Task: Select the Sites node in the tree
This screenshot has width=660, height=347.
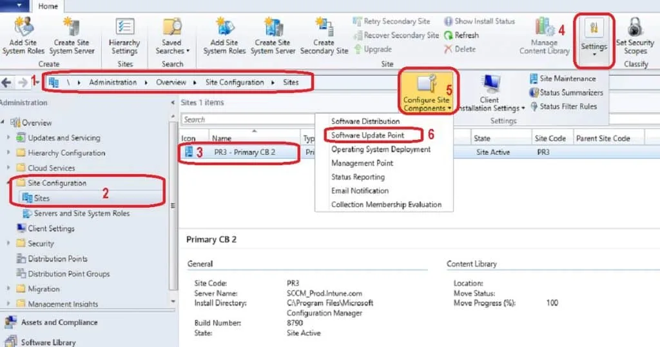Action: (41, 198)
